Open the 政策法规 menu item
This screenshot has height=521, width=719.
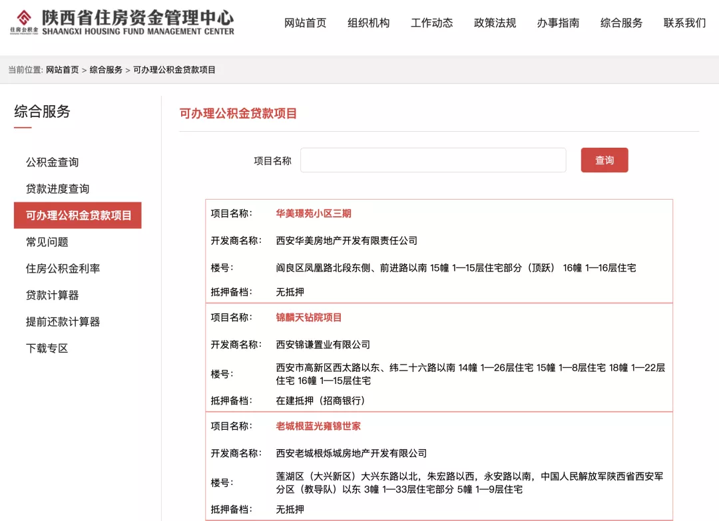click(x=495, y=23)
